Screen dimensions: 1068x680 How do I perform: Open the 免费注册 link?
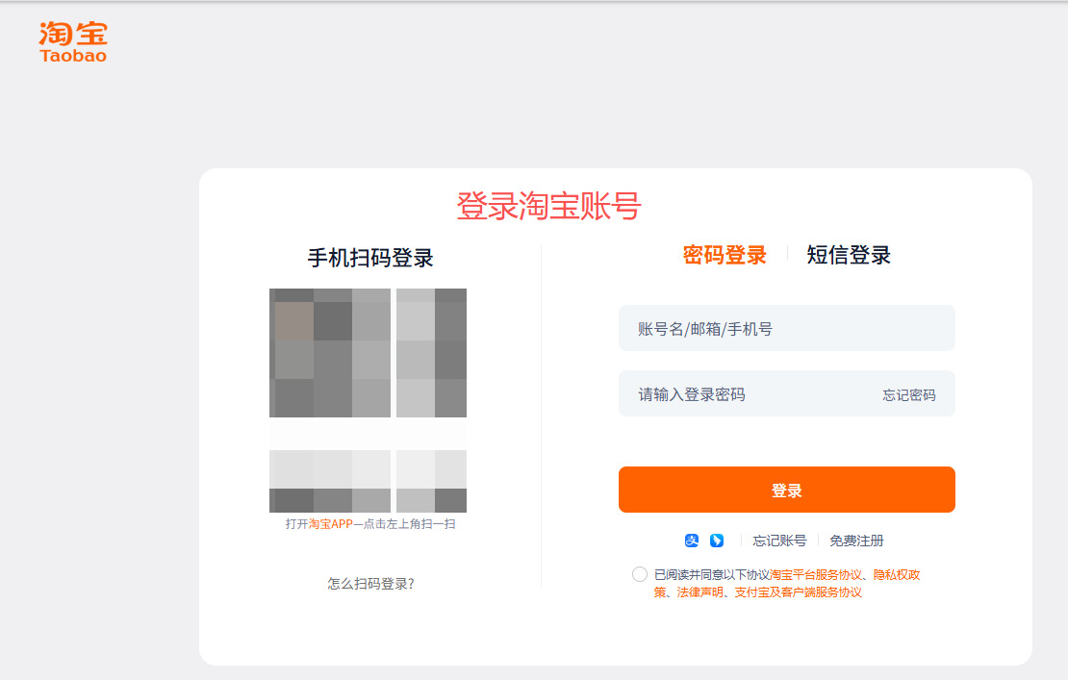[x=856, y=541]
